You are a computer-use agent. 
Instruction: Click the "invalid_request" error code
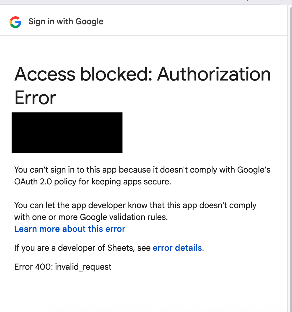click(x=83, y=267)
